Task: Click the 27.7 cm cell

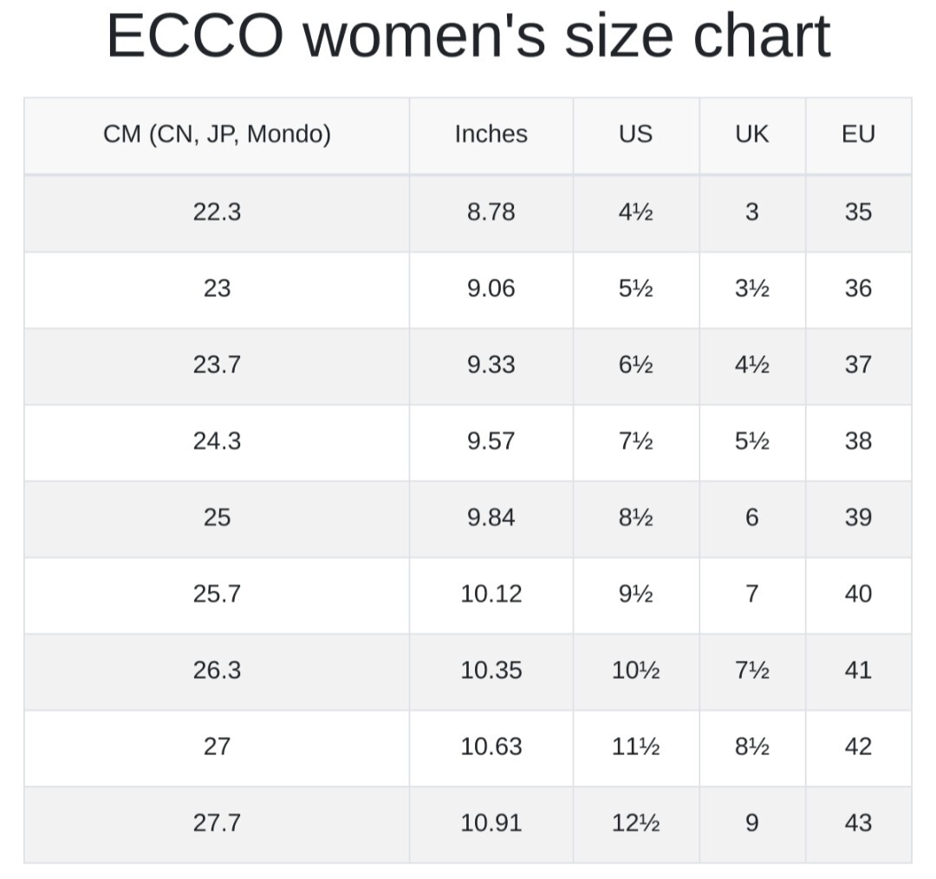Action: [217, 823]
